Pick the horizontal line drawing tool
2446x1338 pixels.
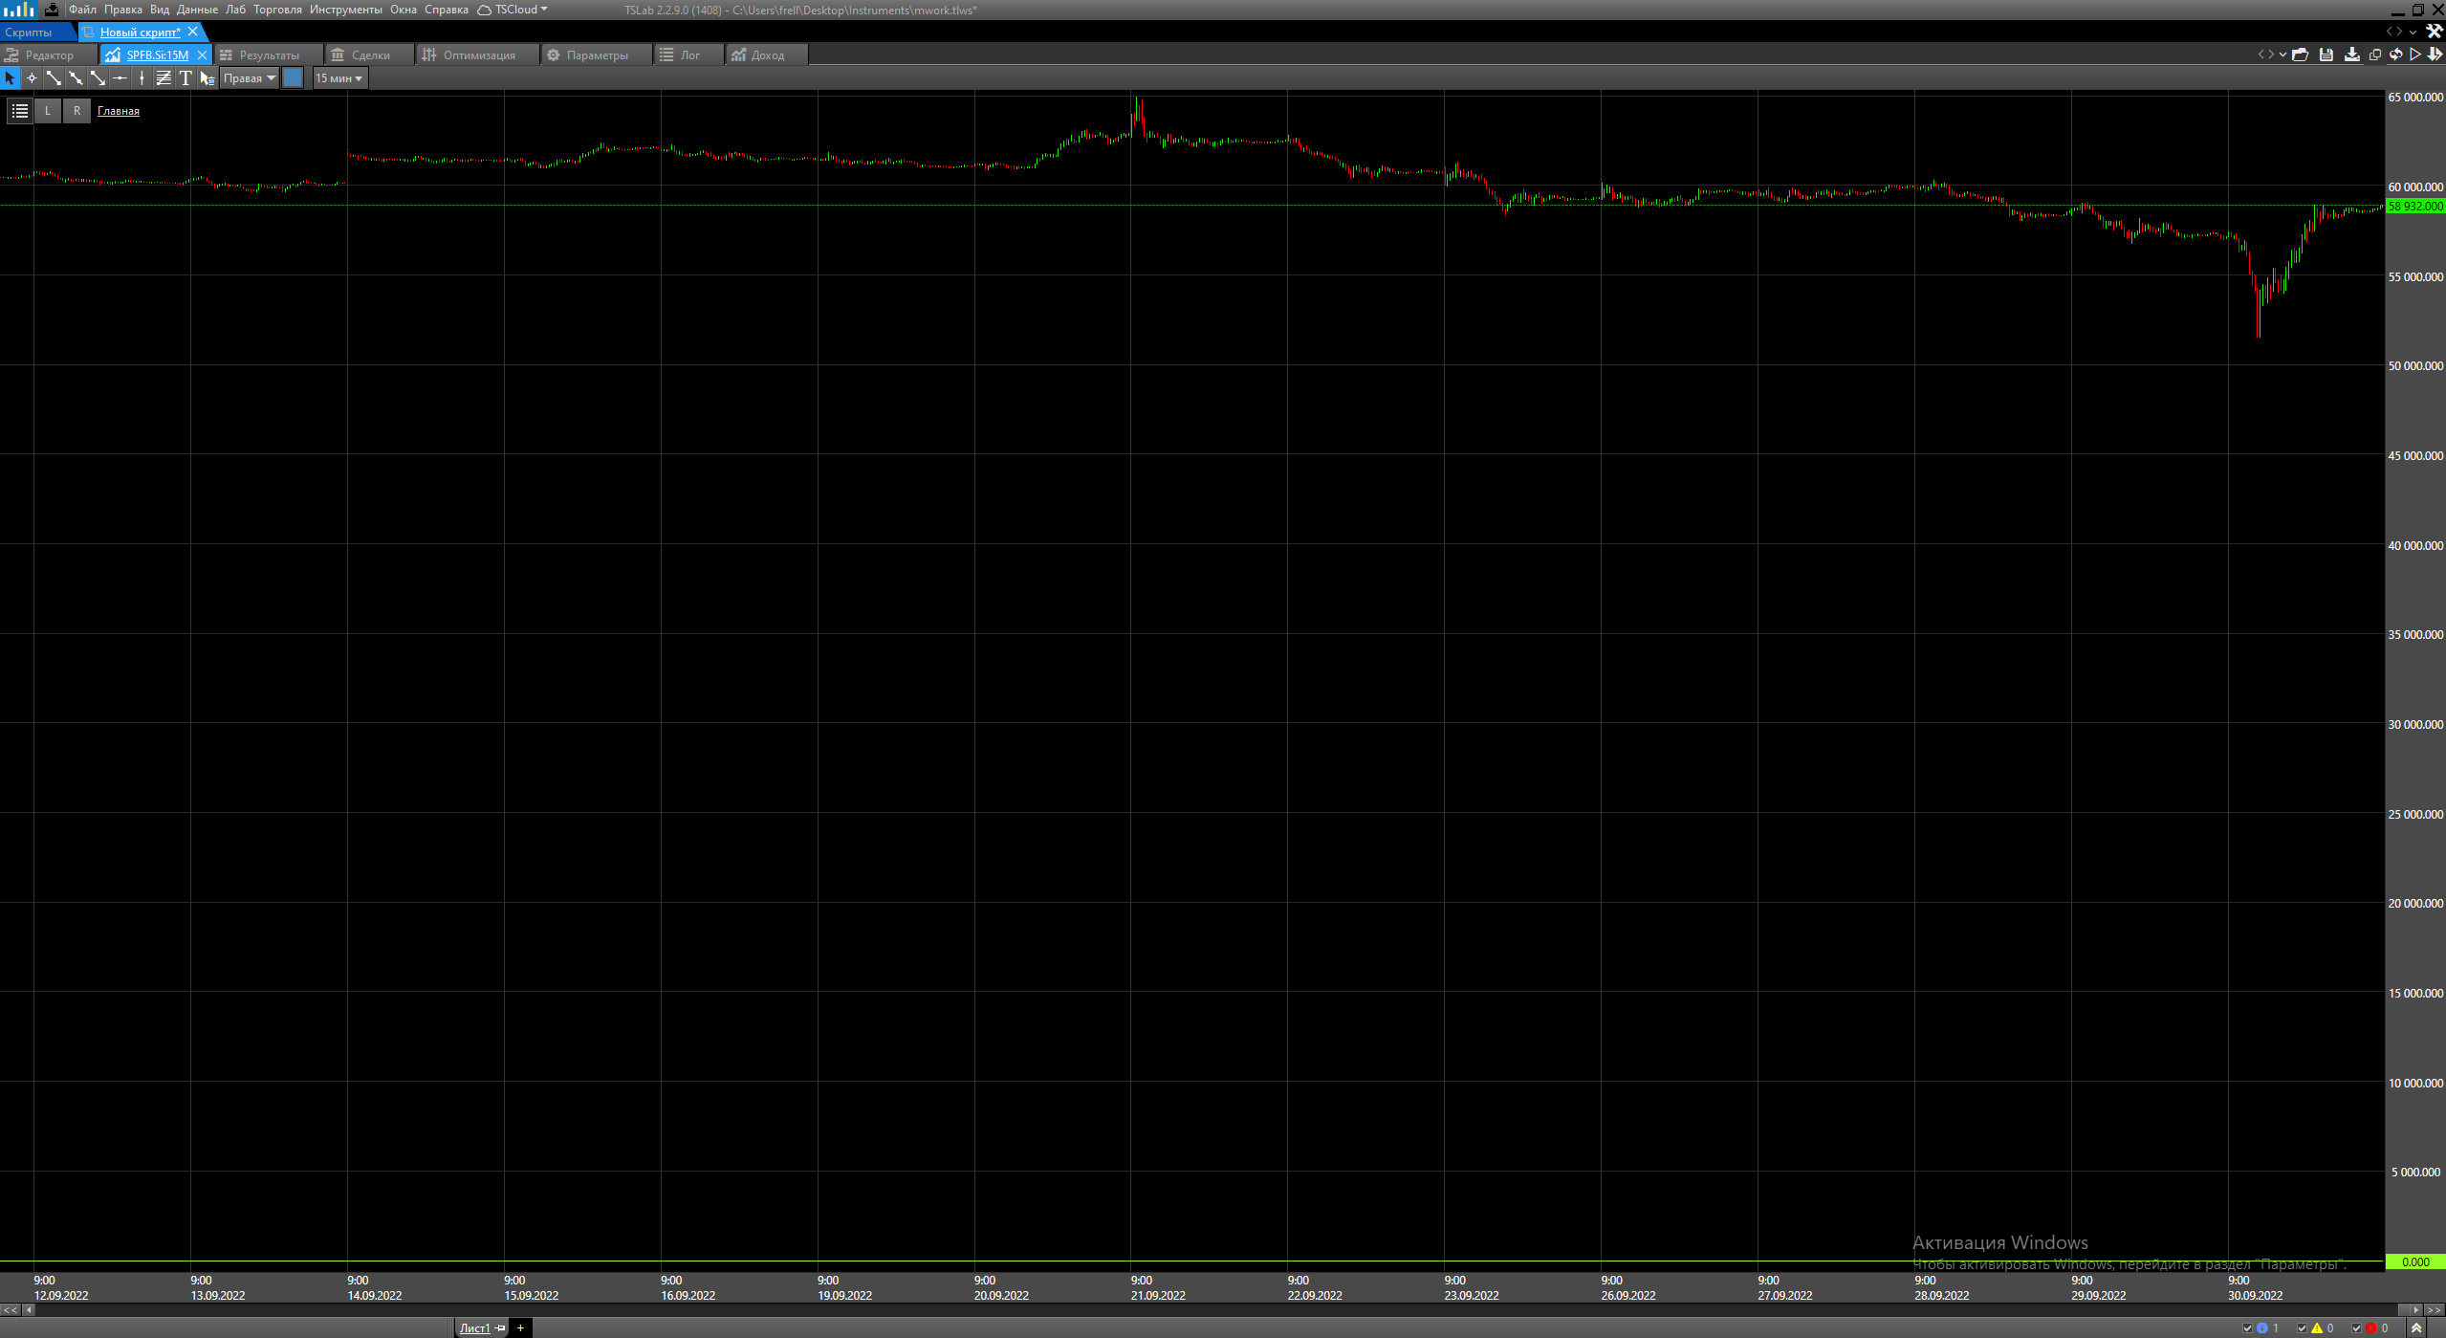[120, 78]
